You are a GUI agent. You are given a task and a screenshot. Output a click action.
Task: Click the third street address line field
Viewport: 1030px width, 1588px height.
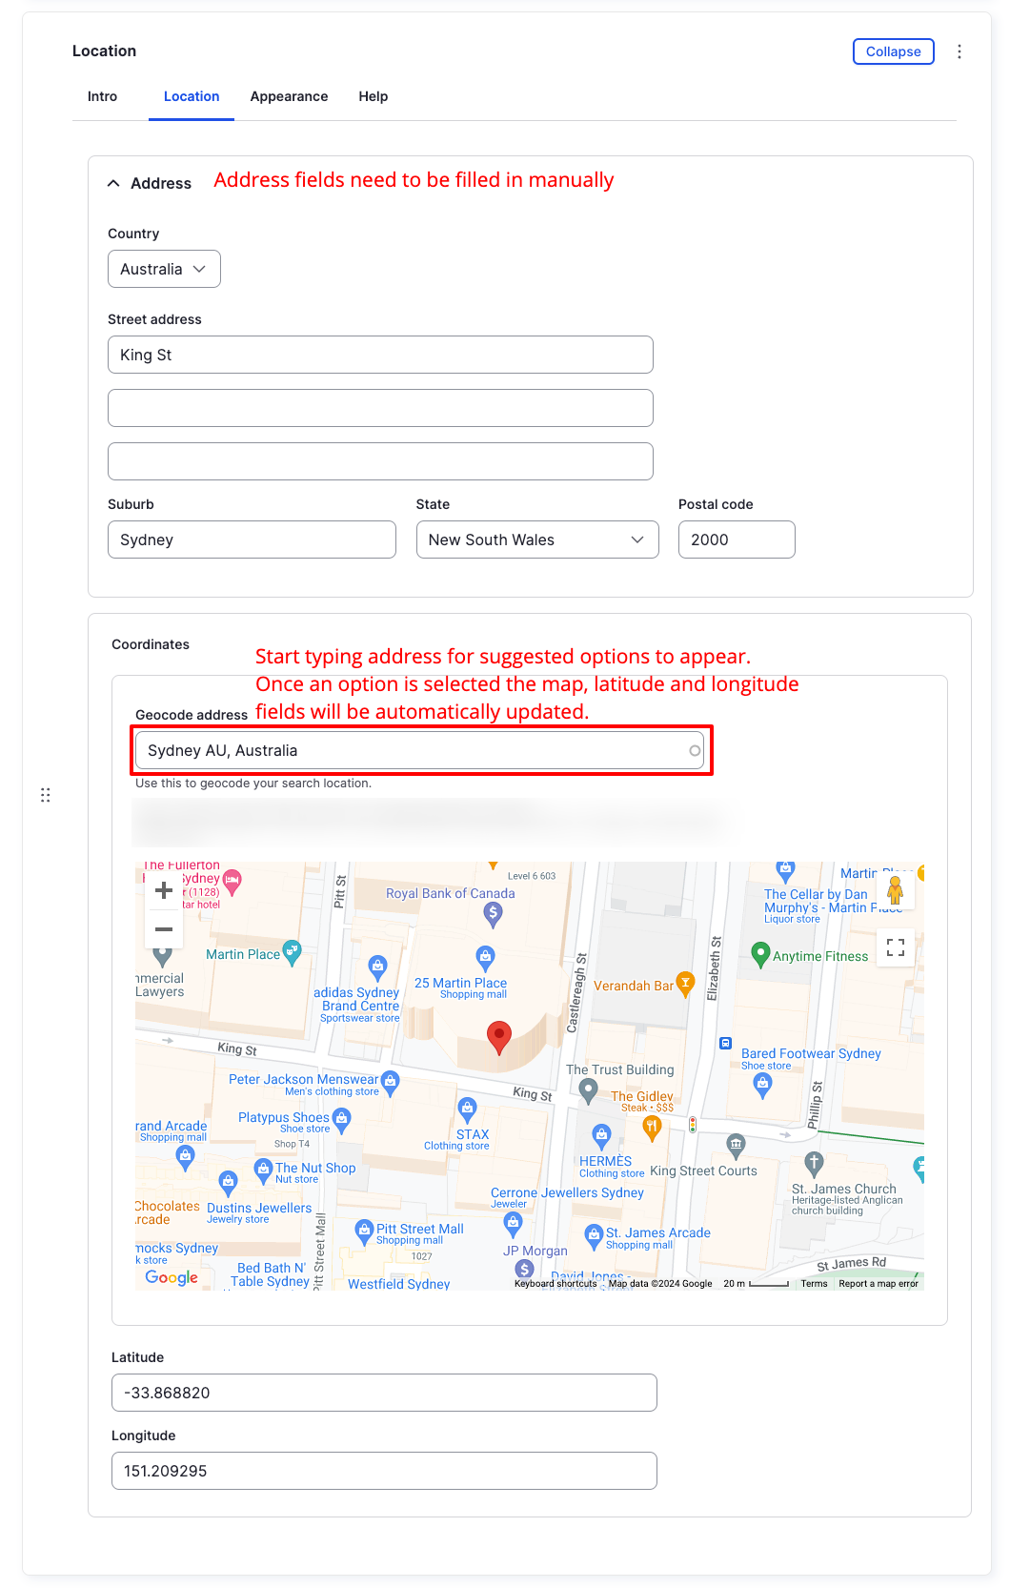[380, 461]
